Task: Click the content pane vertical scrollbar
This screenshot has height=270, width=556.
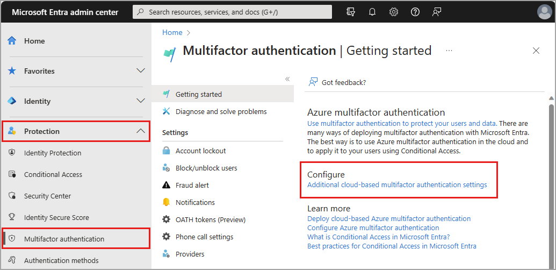Action: click(x=551, y=177)
